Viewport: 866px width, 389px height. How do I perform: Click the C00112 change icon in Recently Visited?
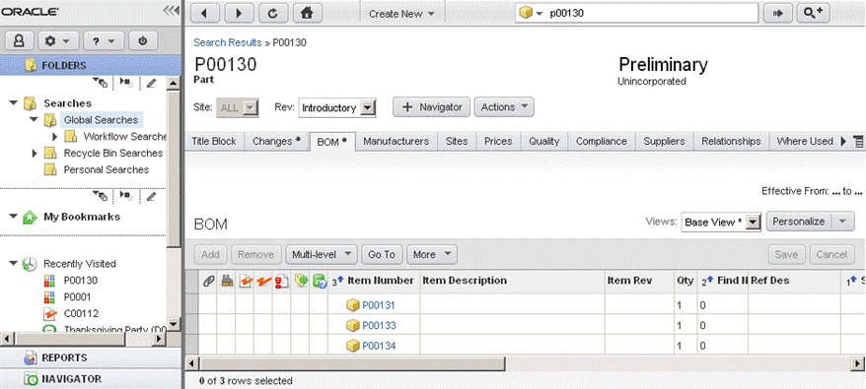(x=49, y=313)
